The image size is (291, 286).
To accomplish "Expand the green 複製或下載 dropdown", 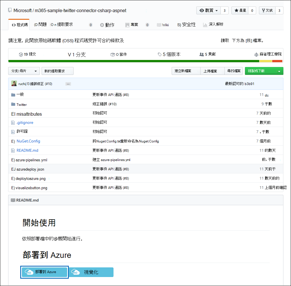I will pyautogui.click(x=281, y=71).
